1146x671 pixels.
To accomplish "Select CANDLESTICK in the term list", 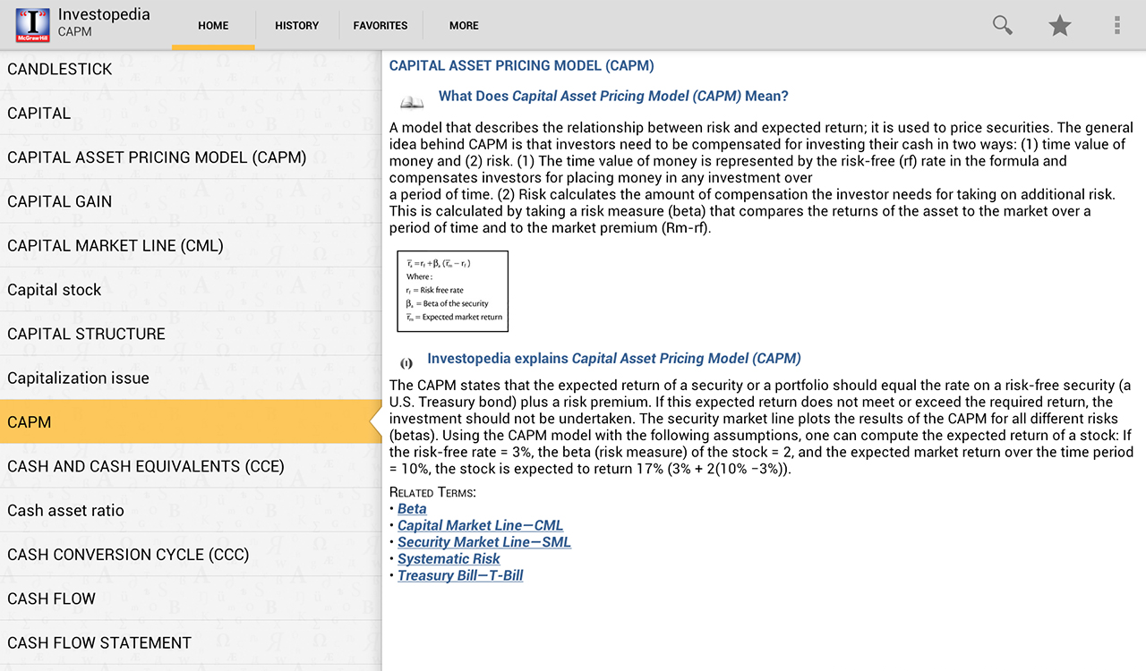I will (191, 69).
